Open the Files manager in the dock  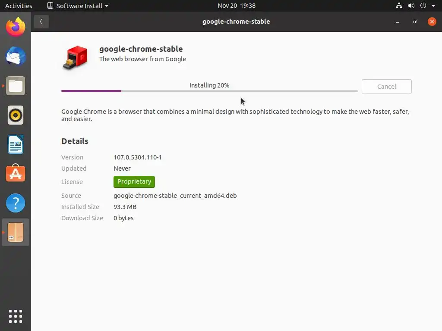pos(16,86)
